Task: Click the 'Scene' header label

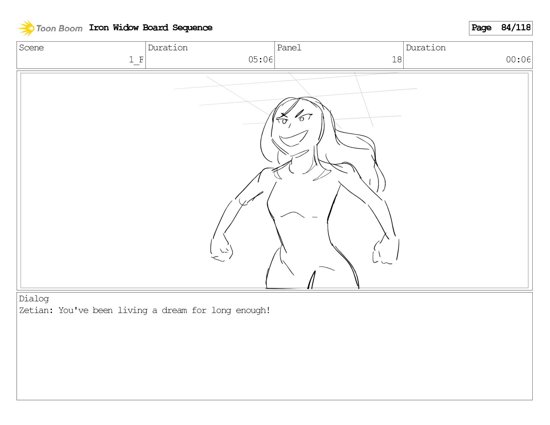Action: click(31, 48)
